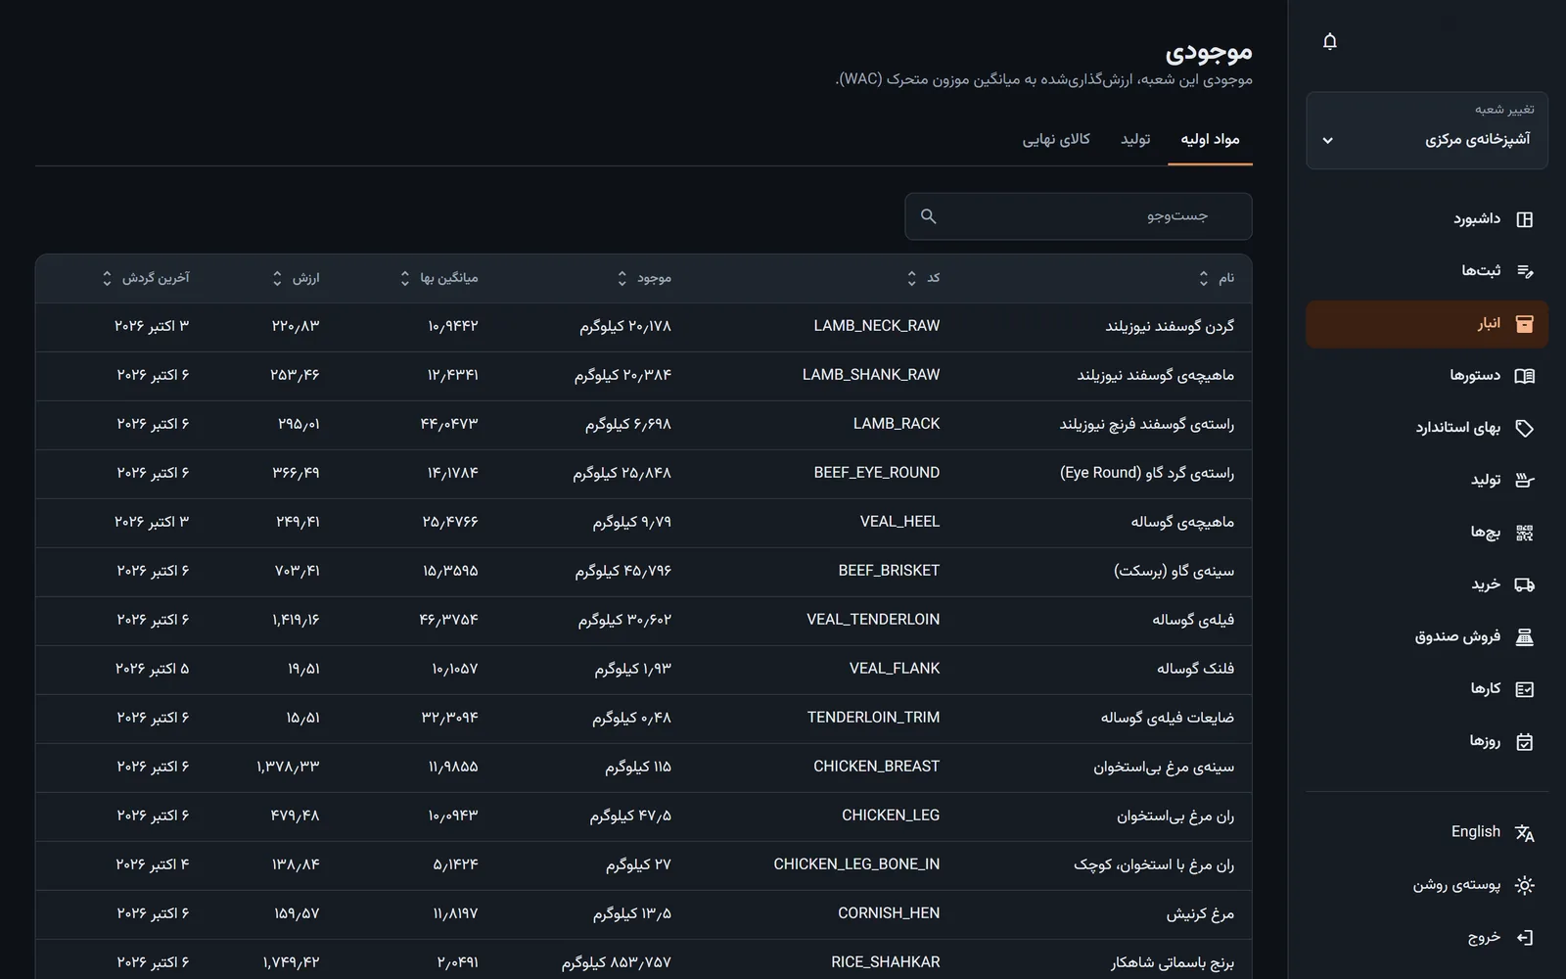Click the TENDERLOIN_TRIM code cell
The image size is (1566, 979).
(873, 718)
